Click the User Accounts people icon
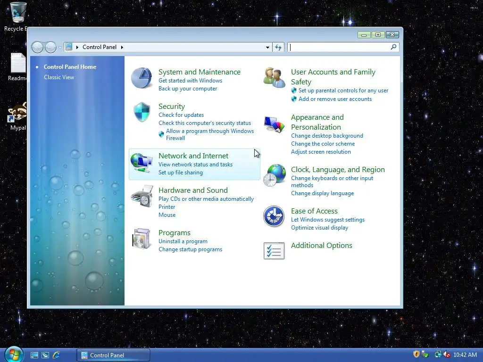This screenshot has height=362, width=483. click(x=274, y=78)
